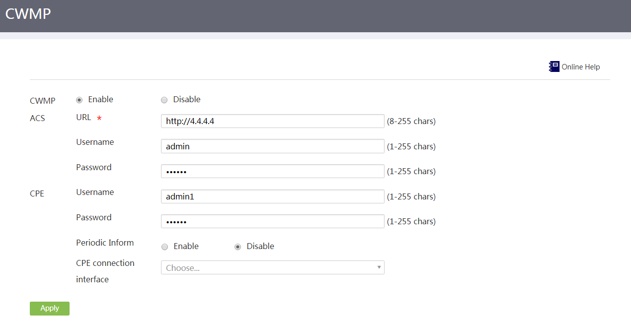Open the CPE connection interface dropdown
The height and width of the screenshot is (320, 631).
272,268
